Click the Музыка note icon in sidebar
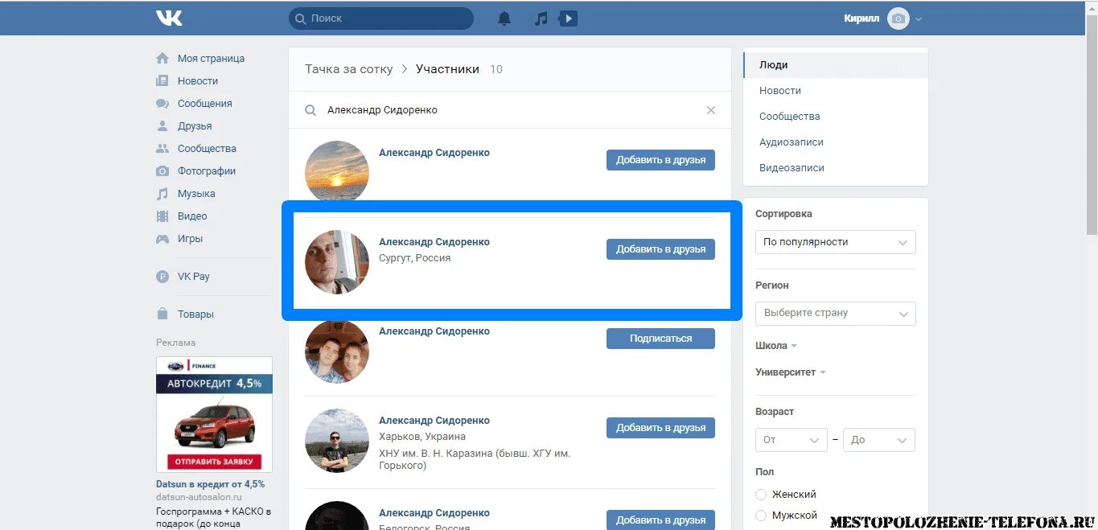Viewport: 1098px width, 530px height. 162,194
